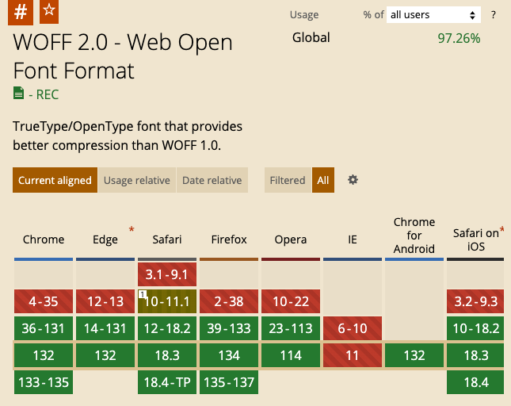Select Safari on iOS current 18.3 cell
The height and width of the screenshot is (406, 511).
tap(475, 355)
